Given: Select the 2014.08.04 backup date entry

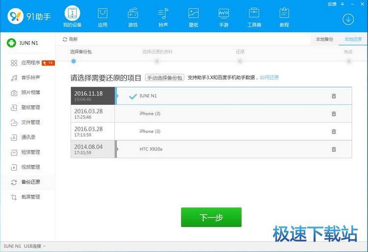Looking at the screenshot, I should point(93,150).
